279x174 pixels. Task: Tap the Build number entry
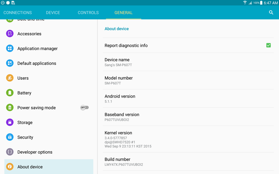pyautogui.click(x=188, y=161)
